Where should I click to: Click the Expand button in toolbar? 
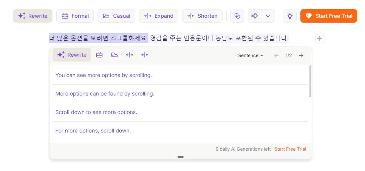[x=159, y=16]
